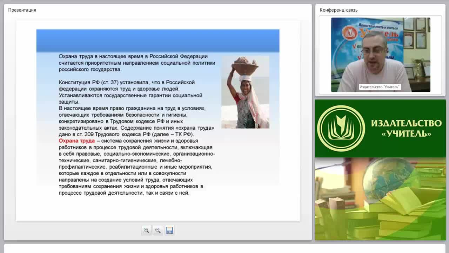Click the slide's first line "Охрана труда в настоящее время"
The image size is (449, 253).
133,56
